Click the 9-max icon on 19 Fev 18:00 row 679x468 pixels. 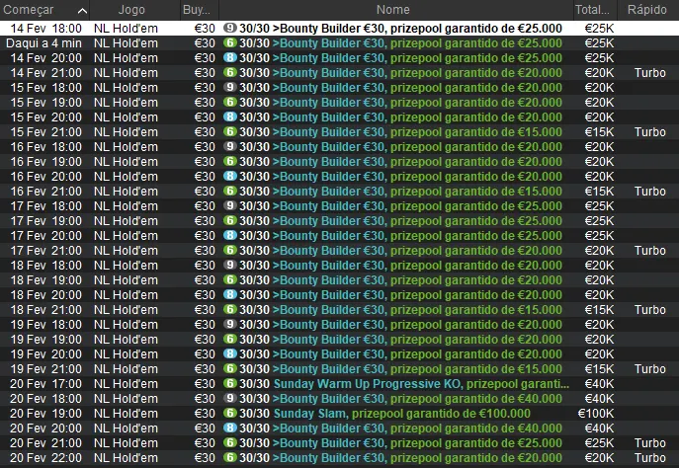point(230,325)
